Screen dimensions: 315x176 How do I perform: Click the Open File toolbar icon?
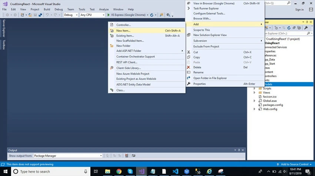30,15
